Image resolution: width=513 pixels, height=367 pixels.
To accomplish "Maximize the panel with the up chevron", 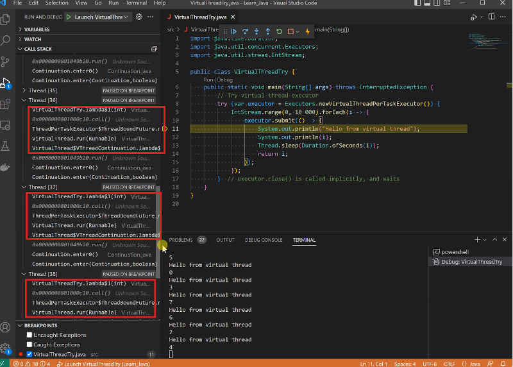I will click(494, 240).
